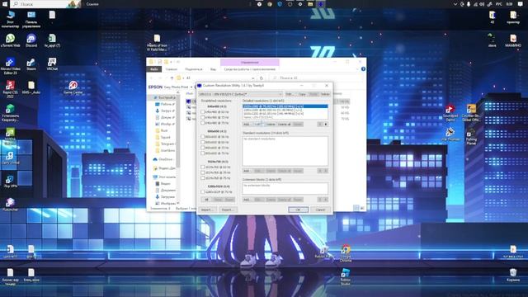This screenshot has height=297, width=528.
Task: Toggle 1024x768 @ 70 Hz checkbox
Action: point(202,172)
